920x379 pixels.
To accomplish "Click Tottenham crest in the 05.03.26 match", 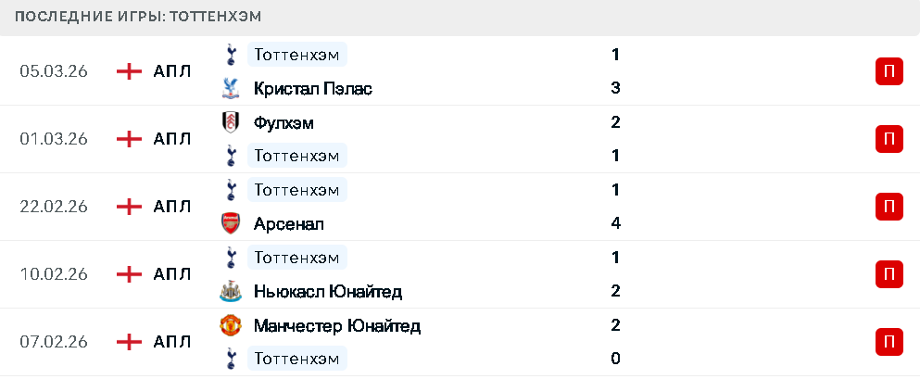I will pyautogui.click(x=229, y=55).
